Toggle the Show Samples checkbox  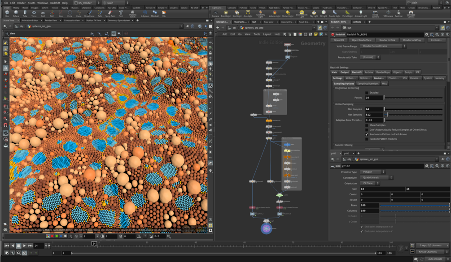pyautogui.click(x=367, y=125)
